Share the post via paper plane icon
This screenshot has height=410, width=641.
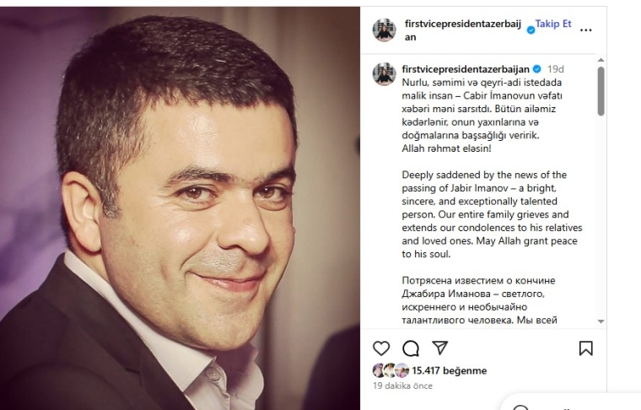(x=440, y=348)
